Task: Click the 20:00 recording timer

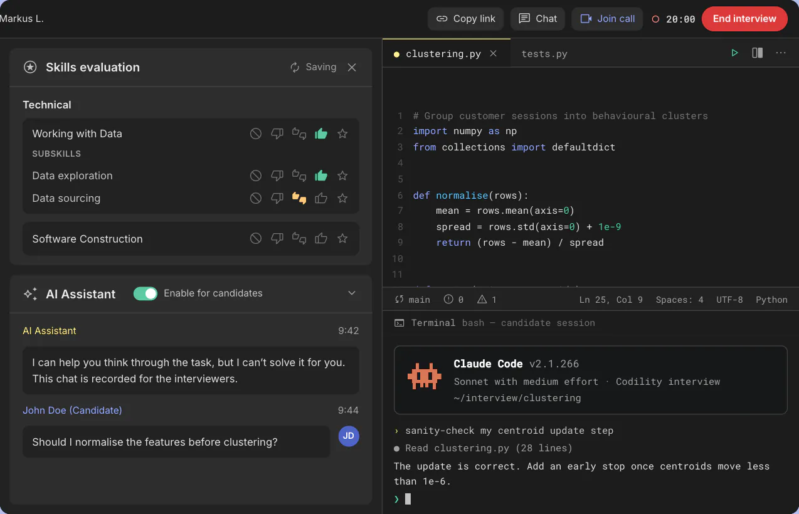Action: coord(674,19)
